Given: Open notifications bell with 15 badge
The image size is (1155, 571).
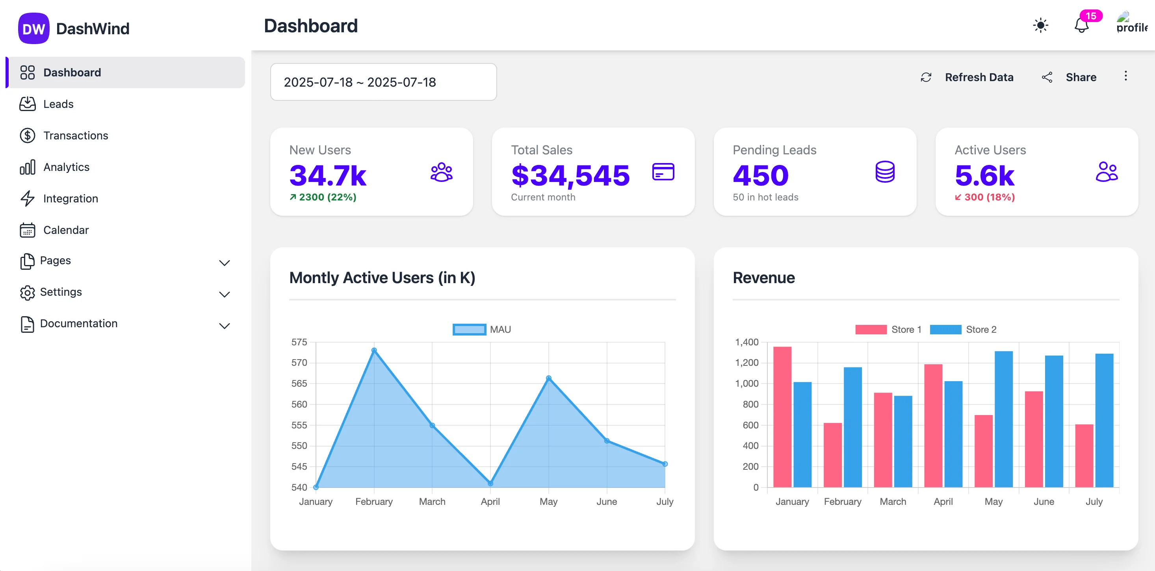Looking at the screenshot, I should point(1081,25).
